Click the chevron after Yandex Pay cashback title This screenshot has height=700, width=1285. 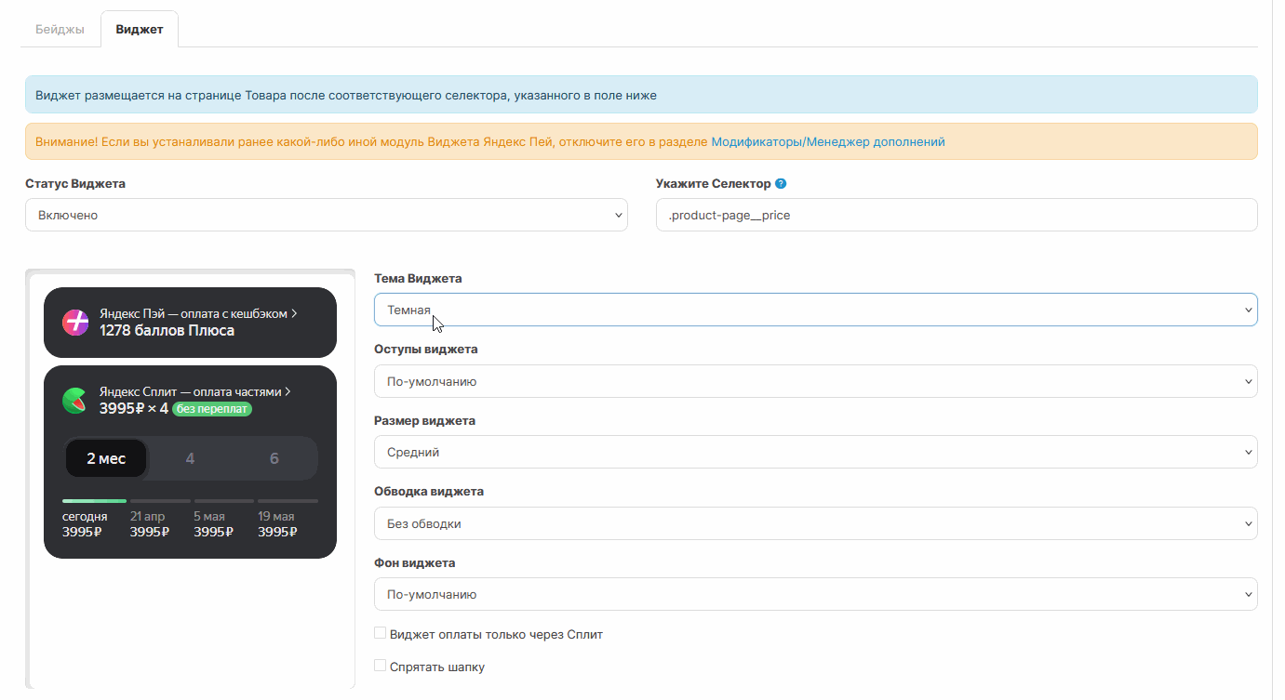tap(294, 314)
